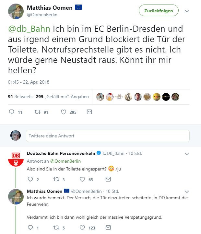This screenshot has height=234, width=201.
Task: Retweet the Deutsche Bahn reply tweet
Action: click(56, 179)
